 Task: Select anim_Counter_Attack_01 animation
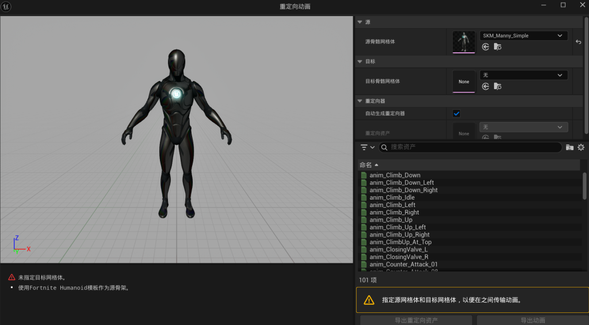403,265
